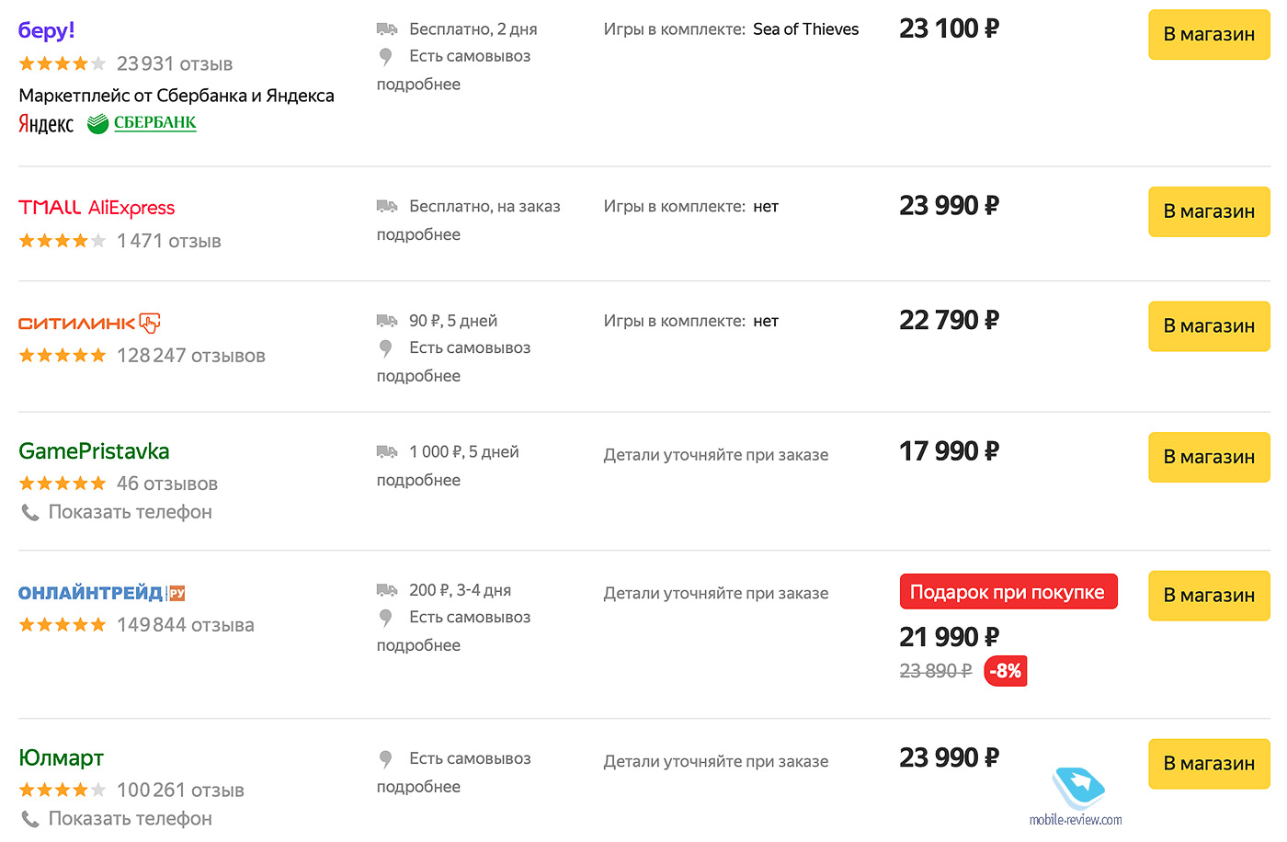Click the Ситилинк store logo
The width and height of the screenshot is (1287, 842).
[89, 323]
